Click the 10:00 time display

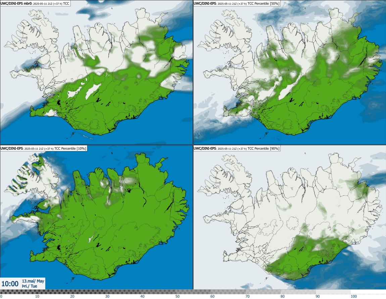click(10, 284)
